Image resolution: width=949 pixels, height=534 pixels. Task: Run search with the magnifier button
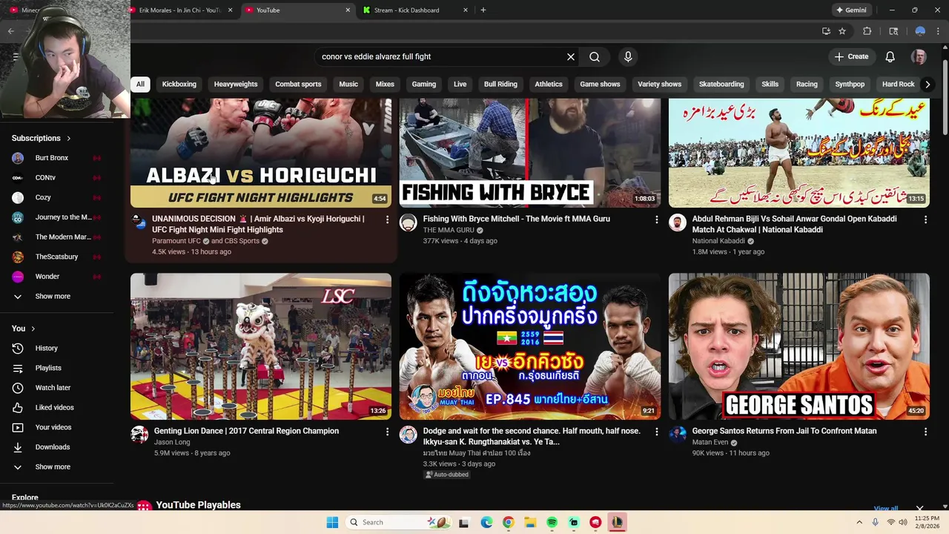[x=595, y=56]
